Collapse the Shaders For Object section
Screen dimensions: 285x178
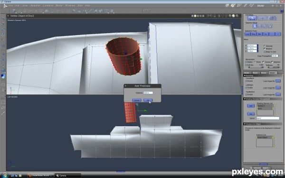click(245, 124)
